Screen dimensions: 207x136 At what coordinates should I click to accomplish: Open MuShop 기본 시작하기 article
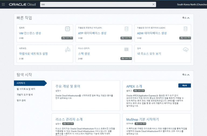143,119
